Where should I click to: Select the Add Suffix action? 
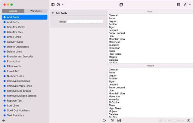click(24, 22)
